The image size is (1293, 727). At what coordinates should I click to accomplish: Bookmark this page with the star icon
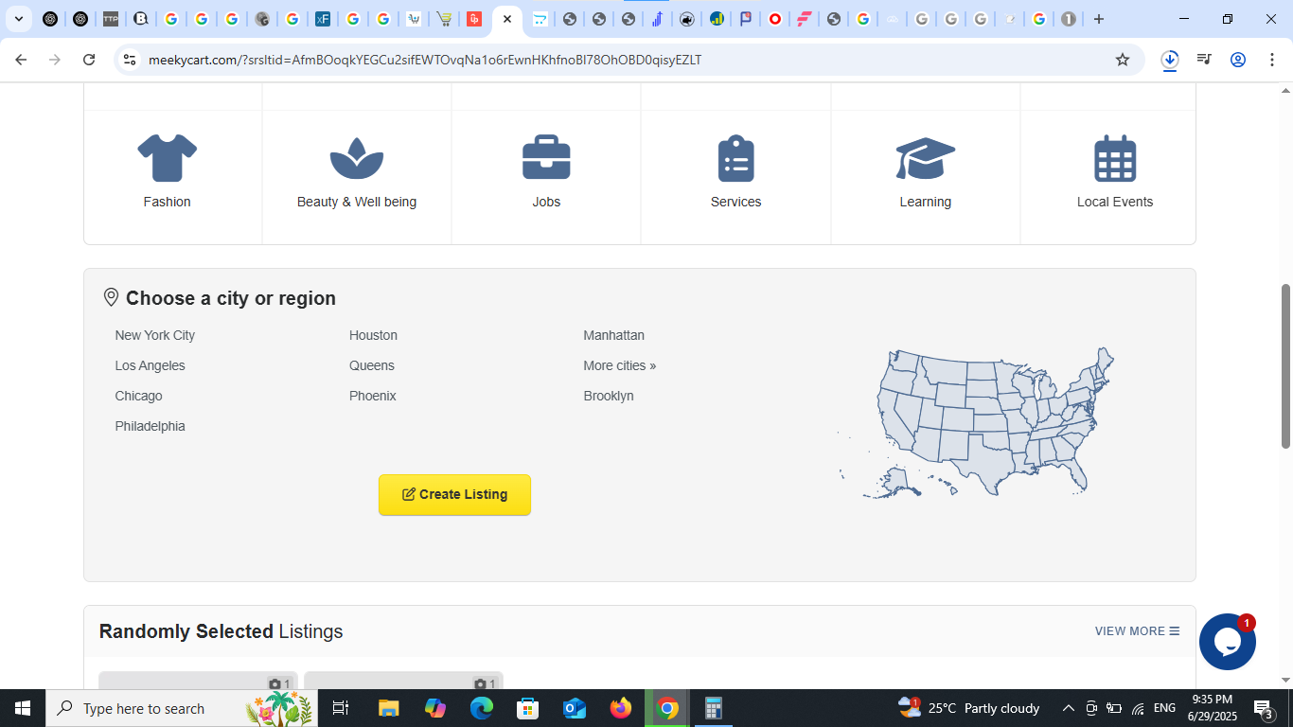(x=1123, y=60)
